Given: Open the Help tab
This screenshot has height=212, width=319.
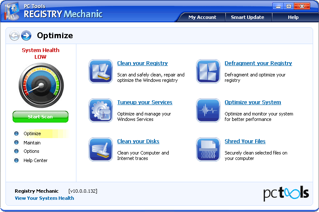Looking at the screenshot, I should (x=293, y=17).
